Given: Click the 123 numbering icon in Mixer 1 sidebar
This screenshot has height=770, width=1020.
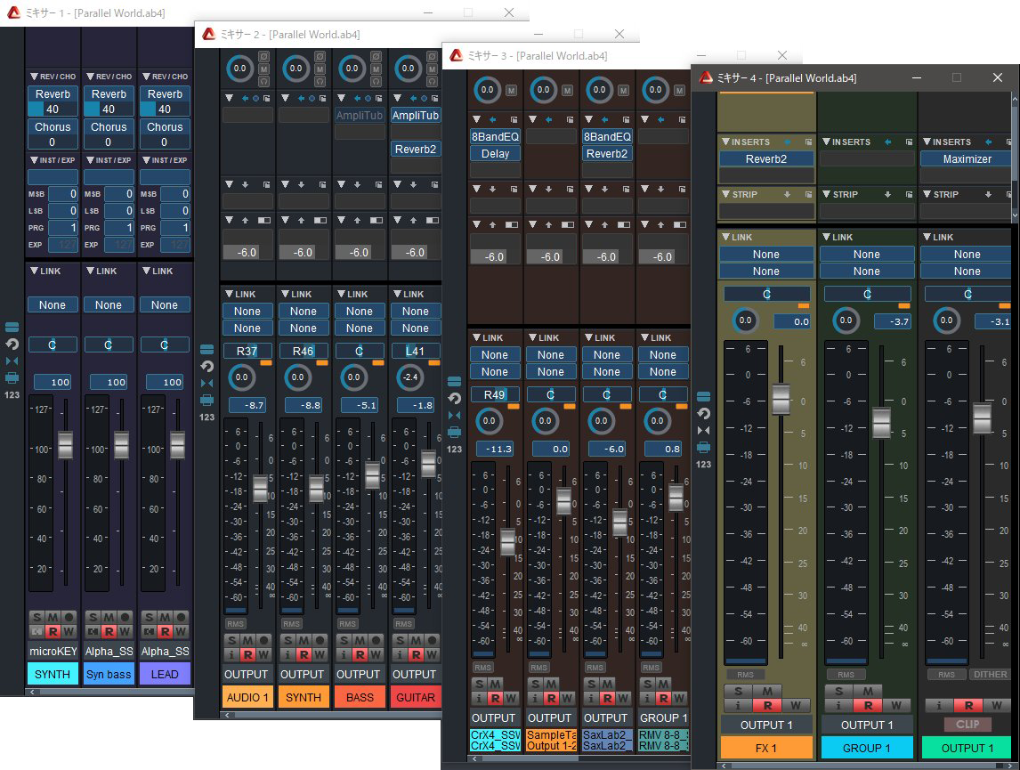Looking at the screenshot, I should (12, 395).
